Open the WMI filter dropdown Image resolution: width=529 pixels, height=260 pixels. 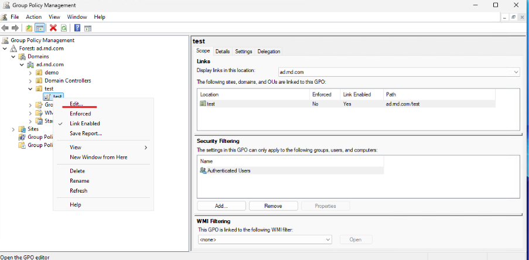tap(328, 240)
